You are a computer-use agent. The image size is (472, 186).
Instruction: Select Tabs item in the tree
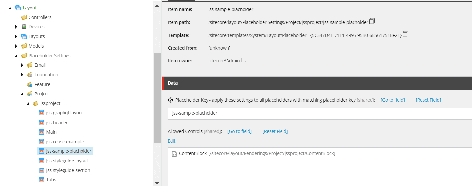point(51,180)
